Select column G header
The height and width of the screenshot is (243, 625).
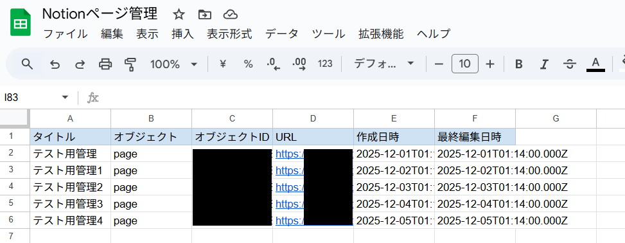(556, 118)
